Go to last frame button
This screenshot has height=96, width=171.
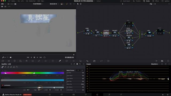coord(41,57)
